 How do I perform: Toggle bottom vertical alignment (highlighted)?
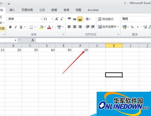80,19
